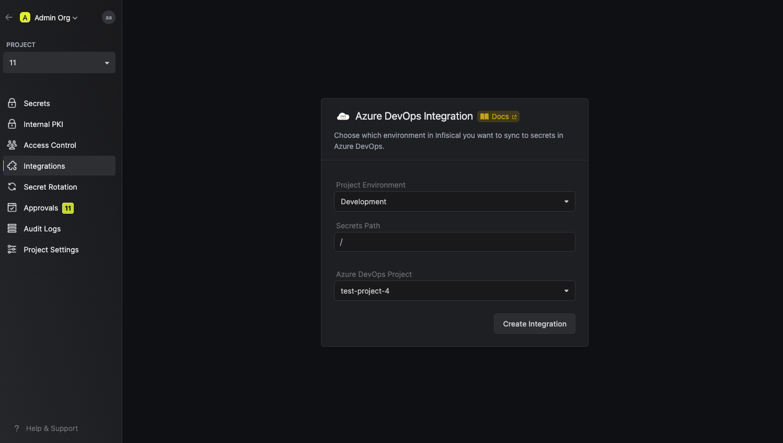Open Project Settings
Image resolution: width=783 pixels, height=443 pixels.
(59, 249)
